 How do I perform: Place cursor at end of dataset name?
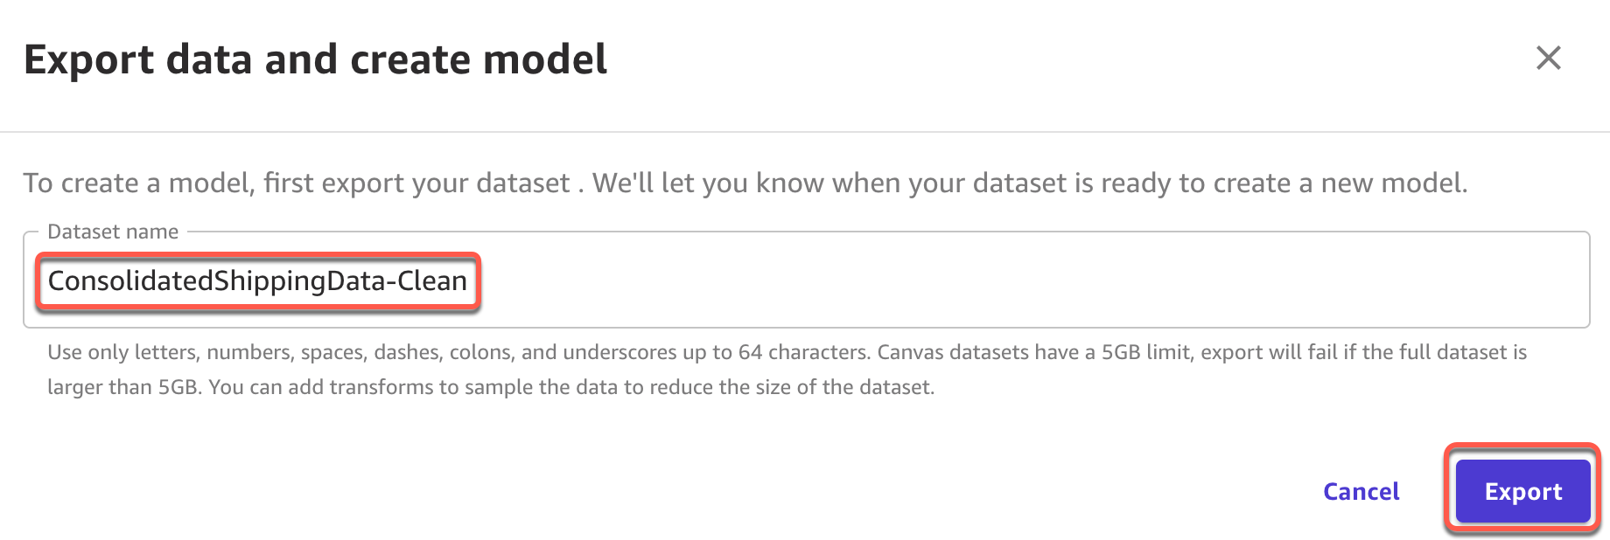point(468,281)
